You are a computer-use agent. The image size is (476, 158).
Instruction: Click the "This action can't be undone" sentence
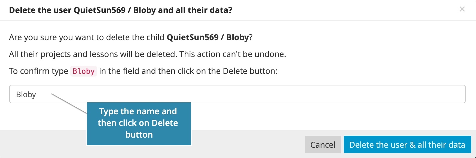tap(233, 54)
